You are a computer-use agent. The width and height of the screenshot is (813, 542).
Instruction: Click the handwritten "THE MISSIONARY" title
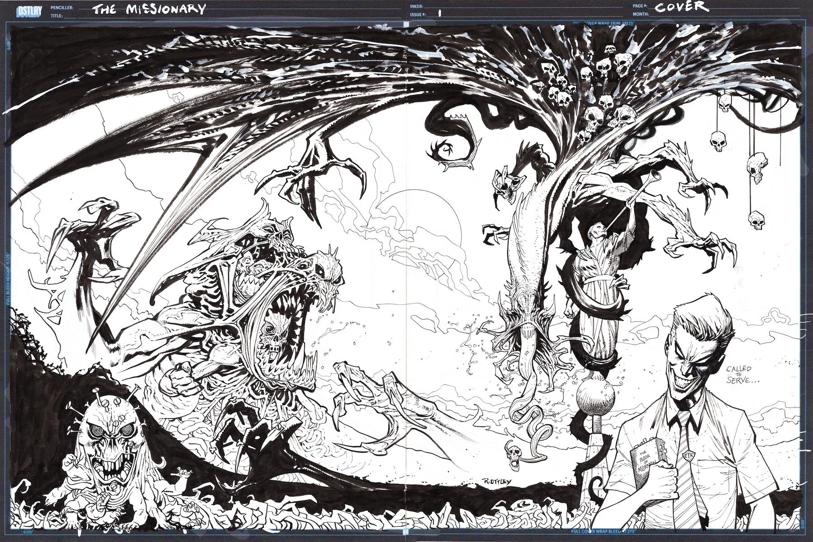point(149,9)
